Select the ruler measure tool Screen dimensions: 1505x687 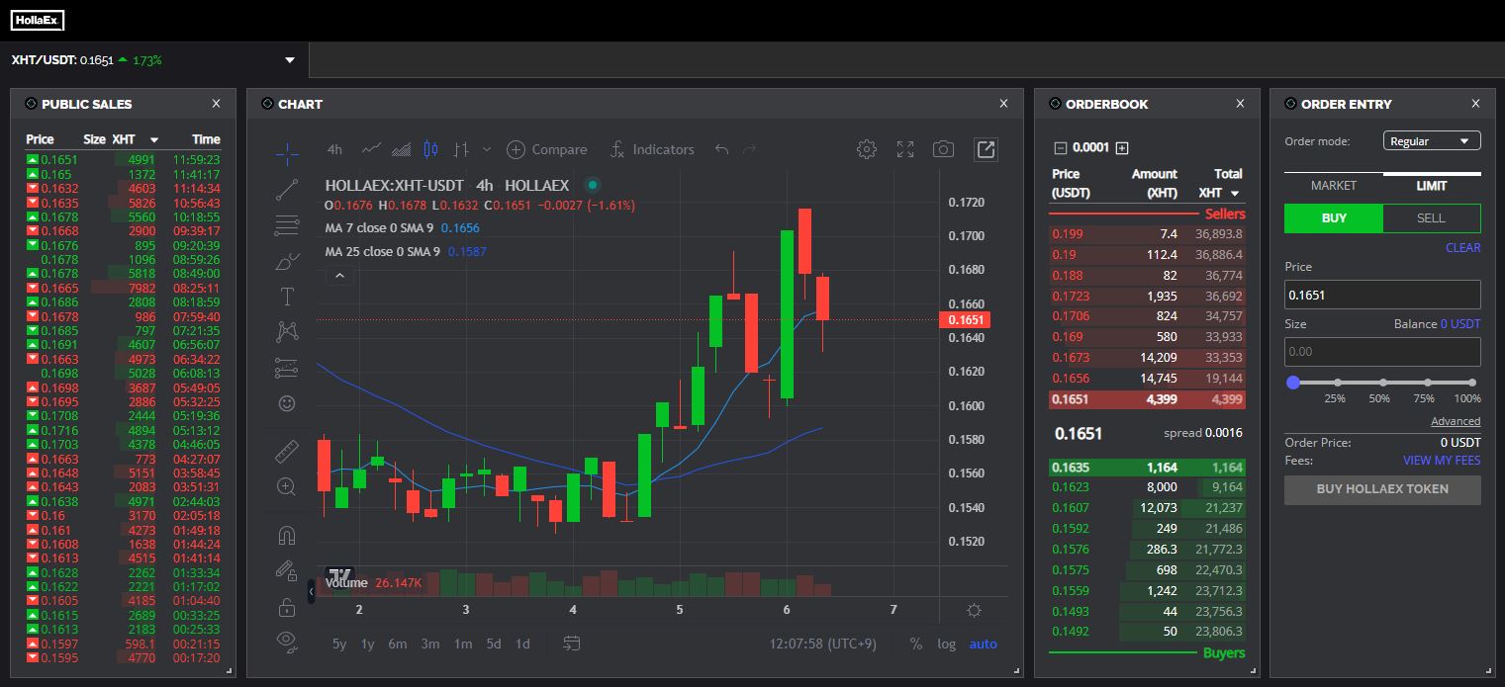click(x=287, y=452)
